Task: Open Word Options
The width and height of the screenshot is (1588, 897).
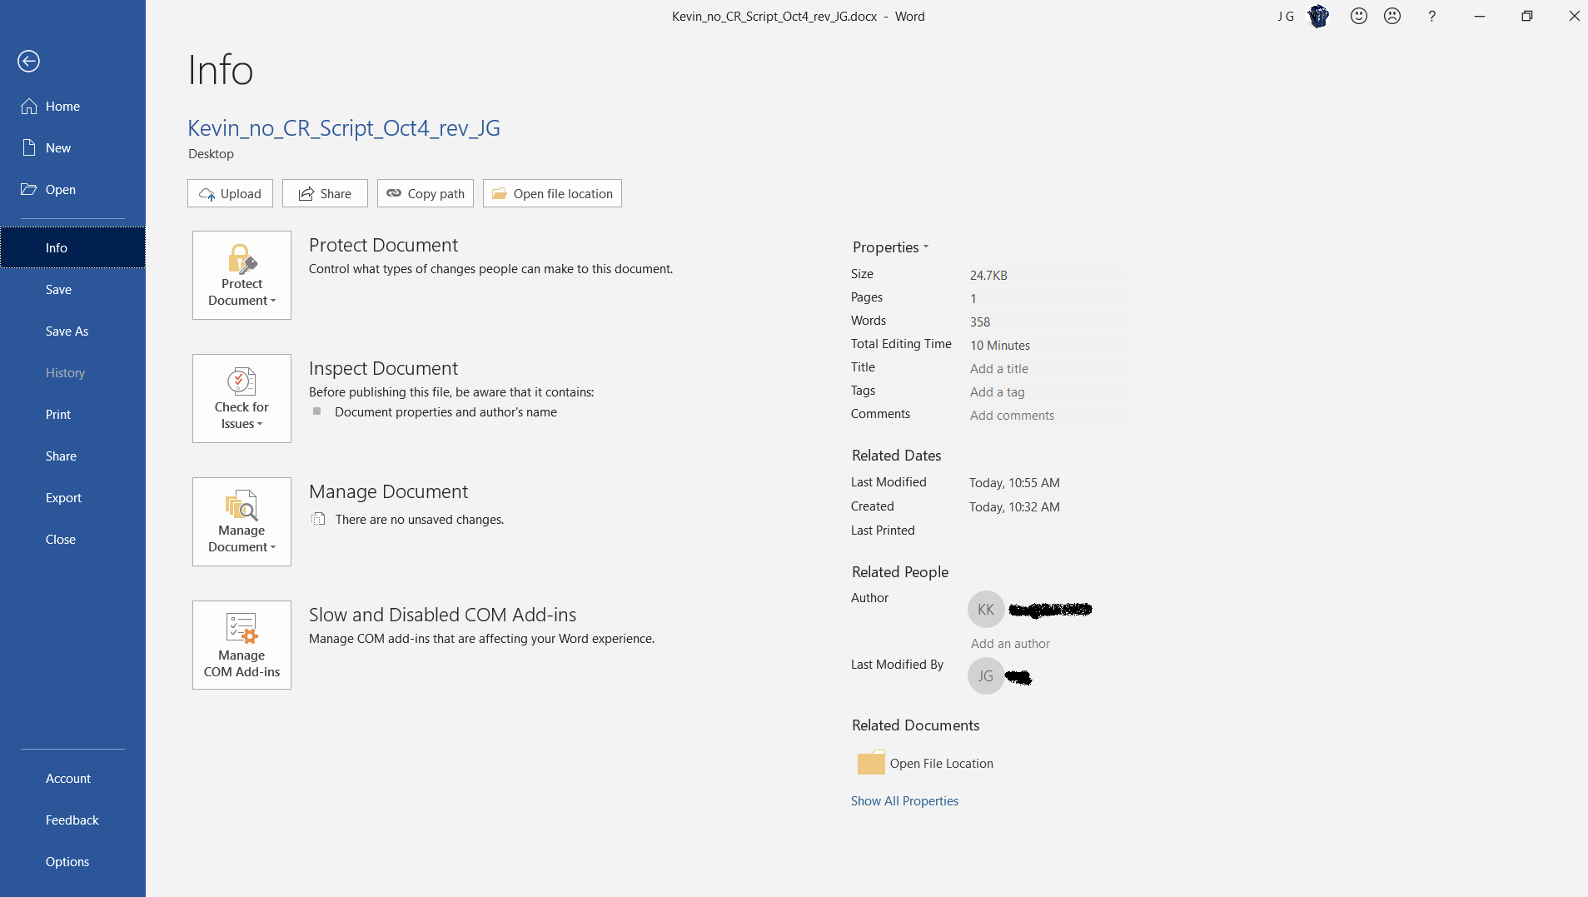Action: click(x=72, y=862)
